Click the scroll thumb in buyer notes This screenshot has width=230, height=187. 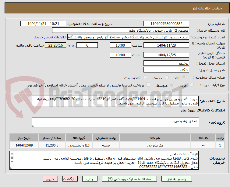click(x=12, y=158)
